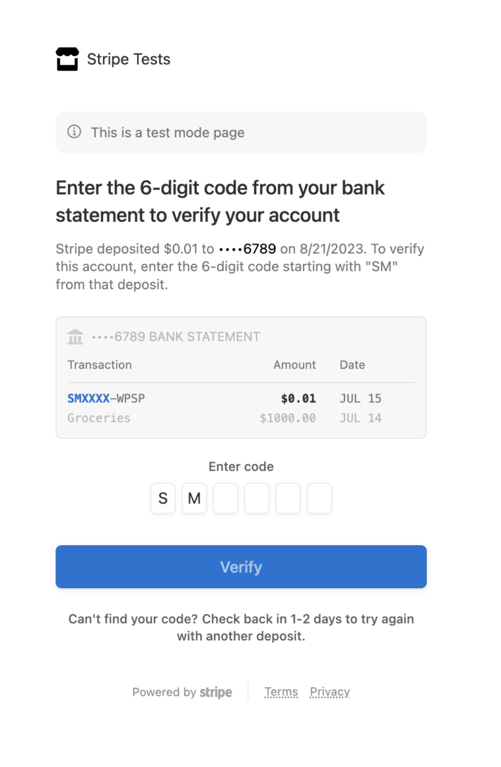Click the test mode page banner
The height and width of the screenshot is (767, 501).
[241, 133]
